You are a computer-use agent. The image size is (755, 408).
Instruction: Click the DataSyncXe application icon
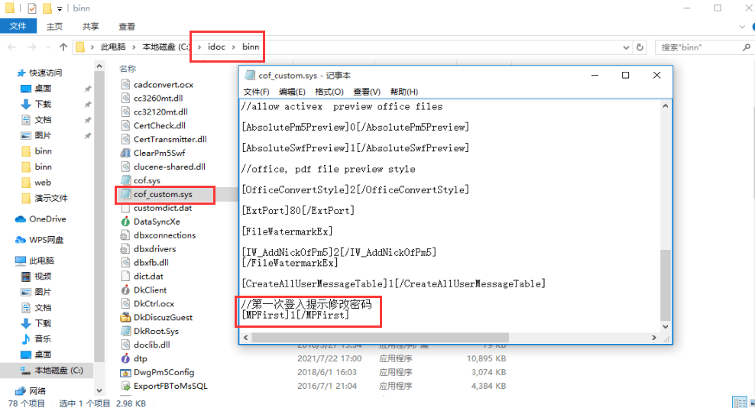(x=127, y=222)
